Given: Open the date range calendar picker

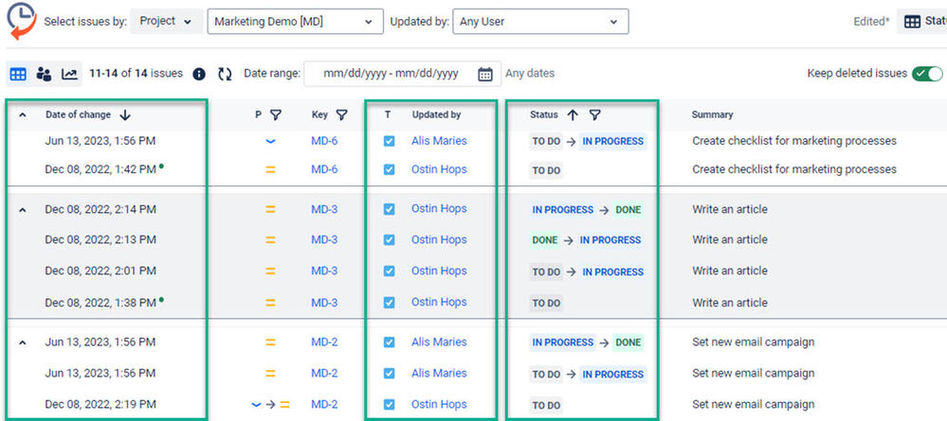Looking at the screenshot, I should (x=485, y=74).
